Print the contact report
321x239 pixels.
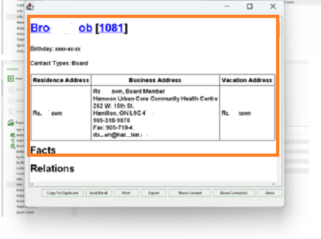click(x=126, y=193)
